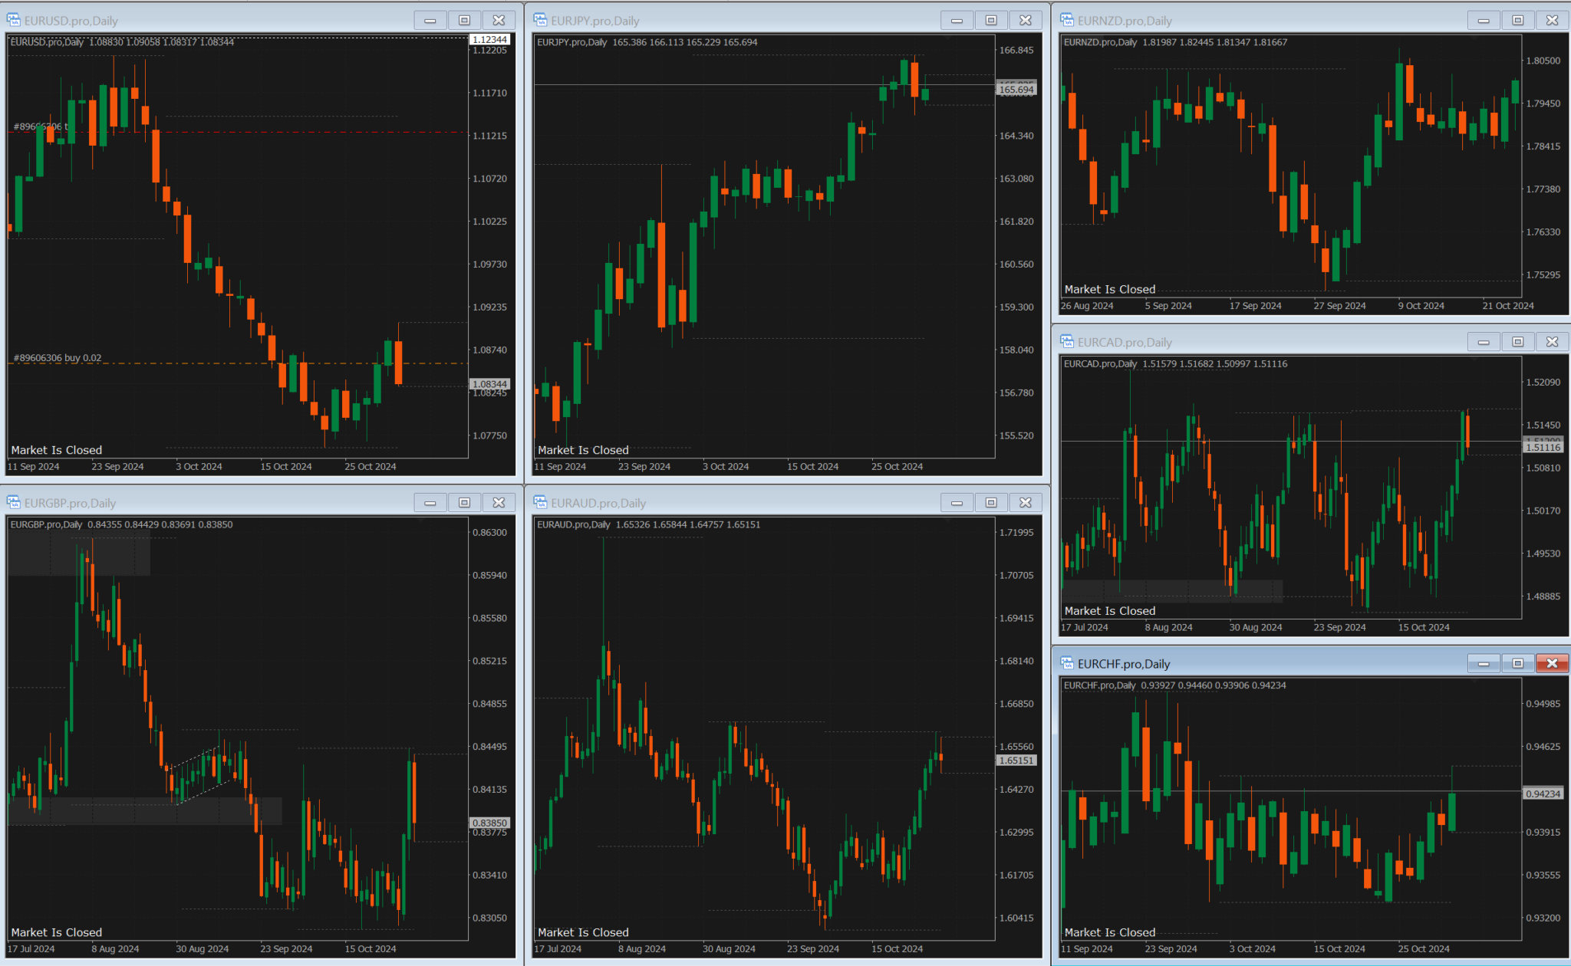Screen dimensions: 1571x966
Task: Click the EURCHF.pro chart window icon
Action: click(1067, 664)
